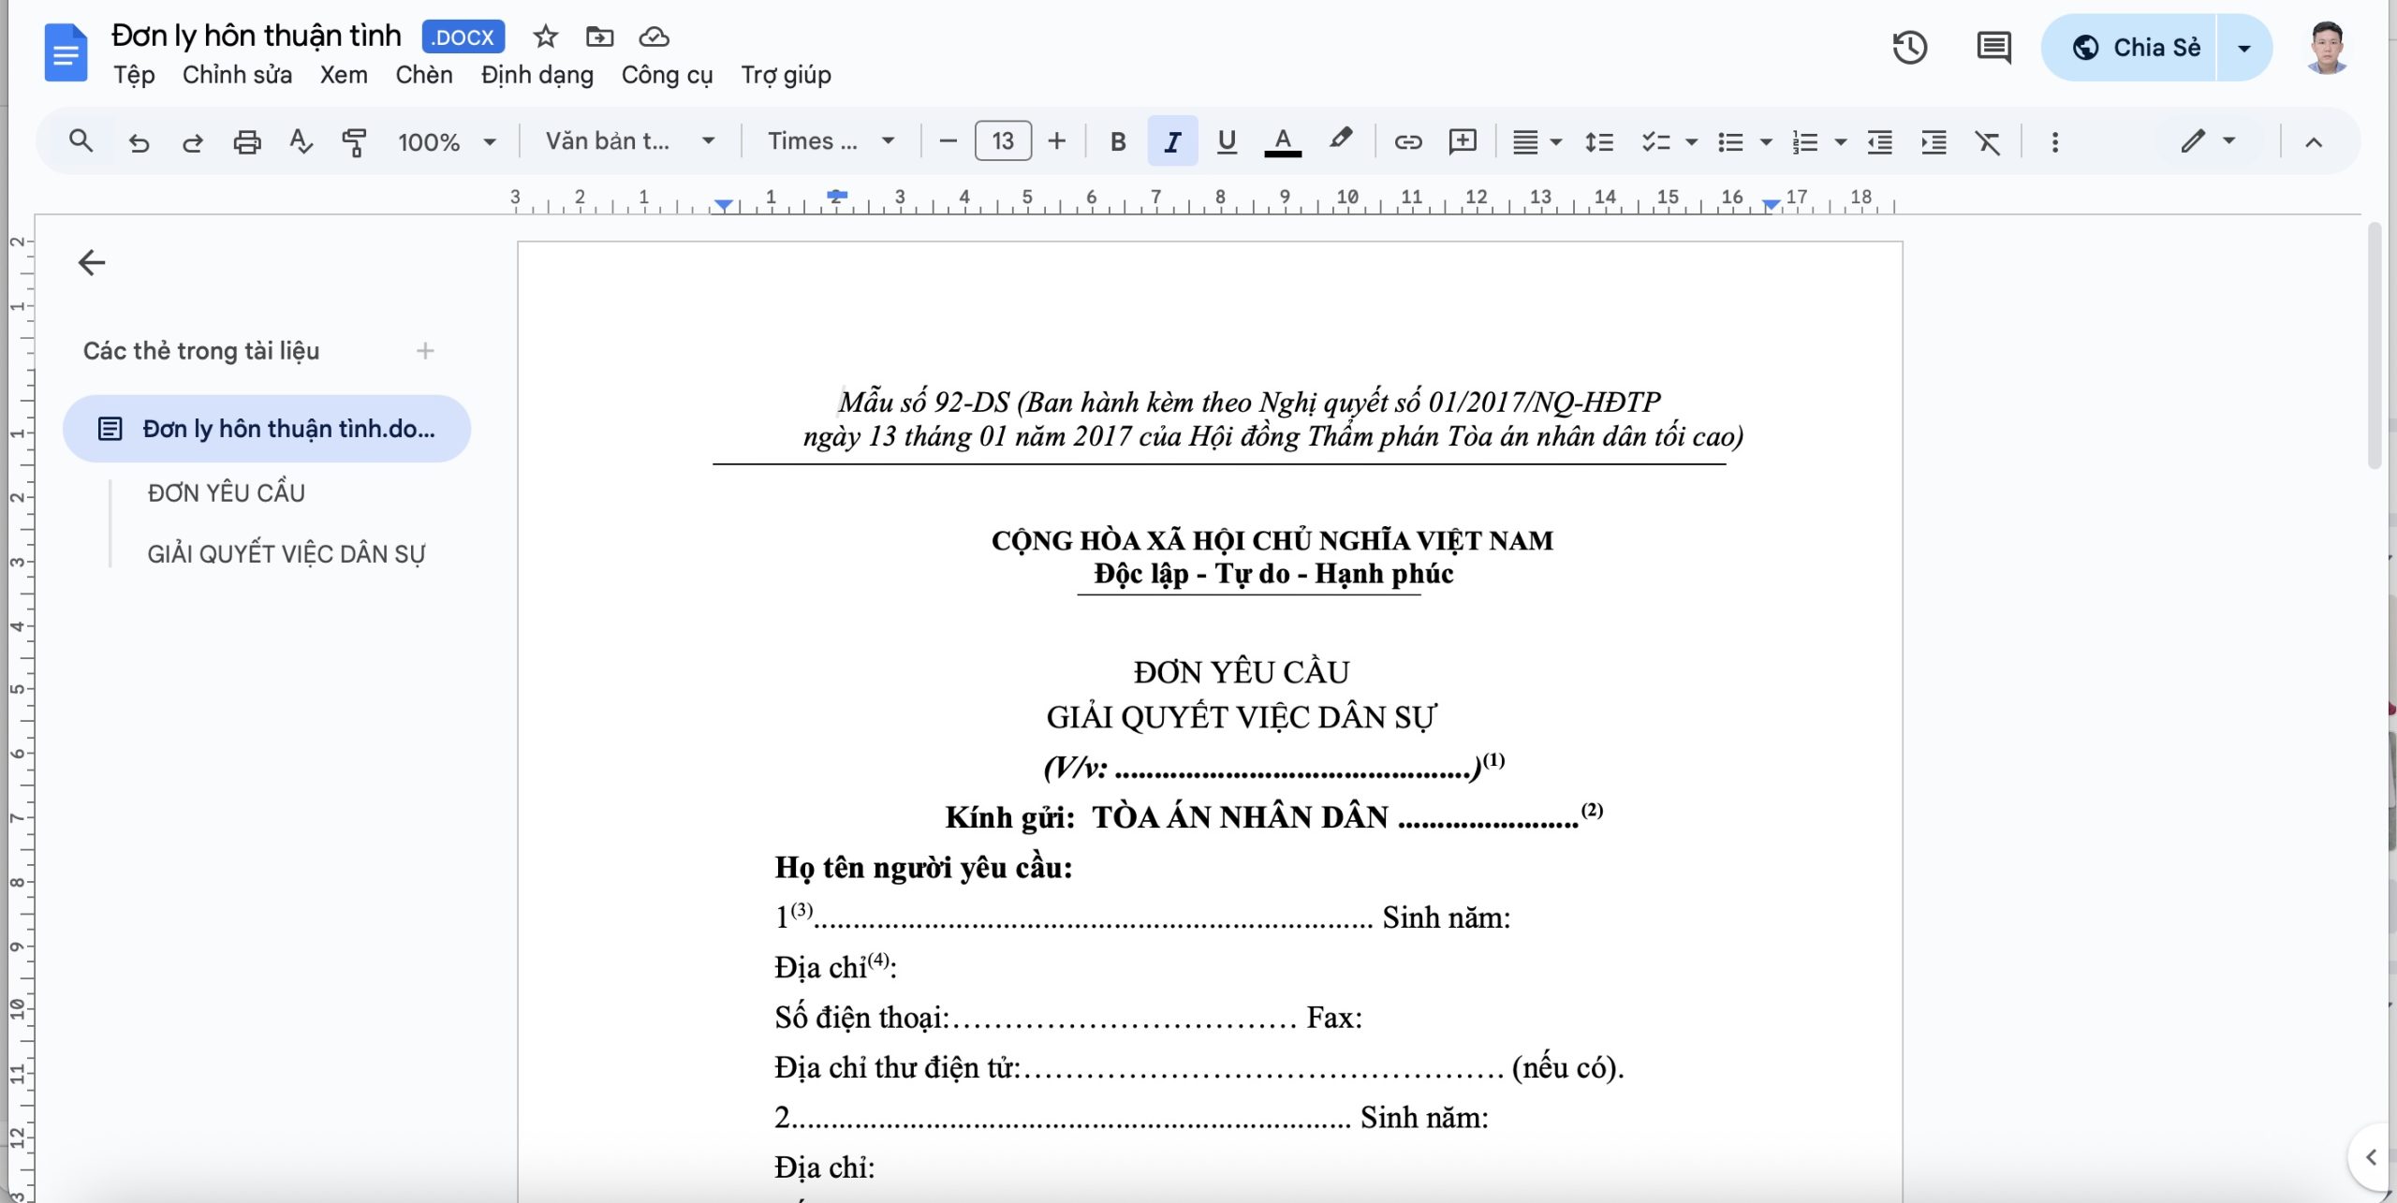Expand the Chia Sẻ dropdown arrow
The width and height of the screenshot is (2397, 1203).
coord(2244,48)
